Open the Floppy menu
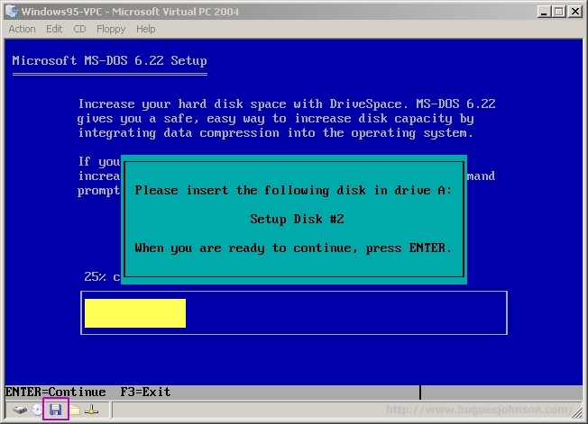The width and height of the screenshot is (588, 424). [111, 29]
